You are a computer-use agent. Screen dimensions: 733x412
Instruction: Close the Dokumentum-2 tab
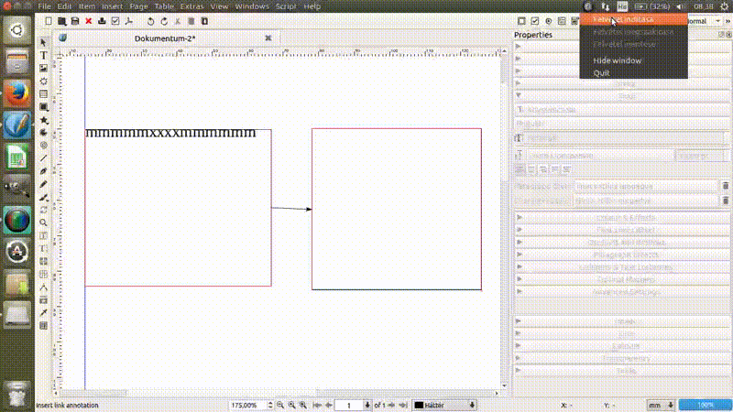(x=268, y=38)
